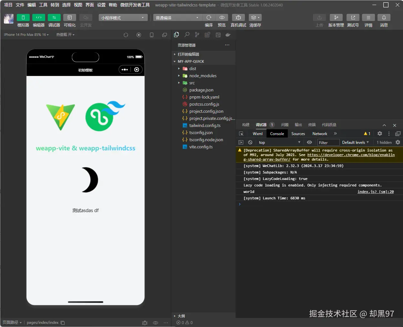This screenshot has height=327, width=403.
Task: Toggle the visualization (可视化) button
Action: tap(70, 17)
